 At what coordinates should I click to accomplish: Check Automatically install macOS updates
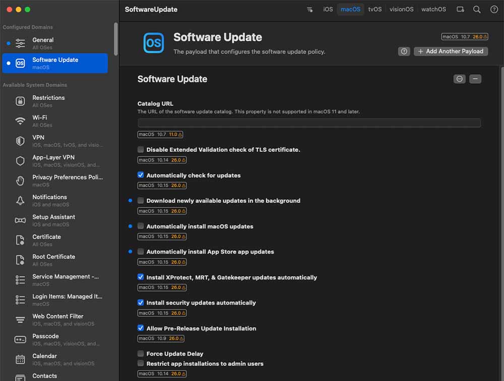tap(141, 226)
